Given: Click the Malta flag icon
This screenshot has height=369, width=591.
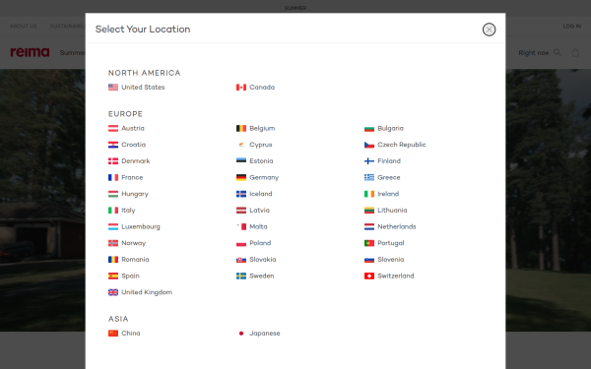Looking at the screenshot, I should (x=241, y=227).
